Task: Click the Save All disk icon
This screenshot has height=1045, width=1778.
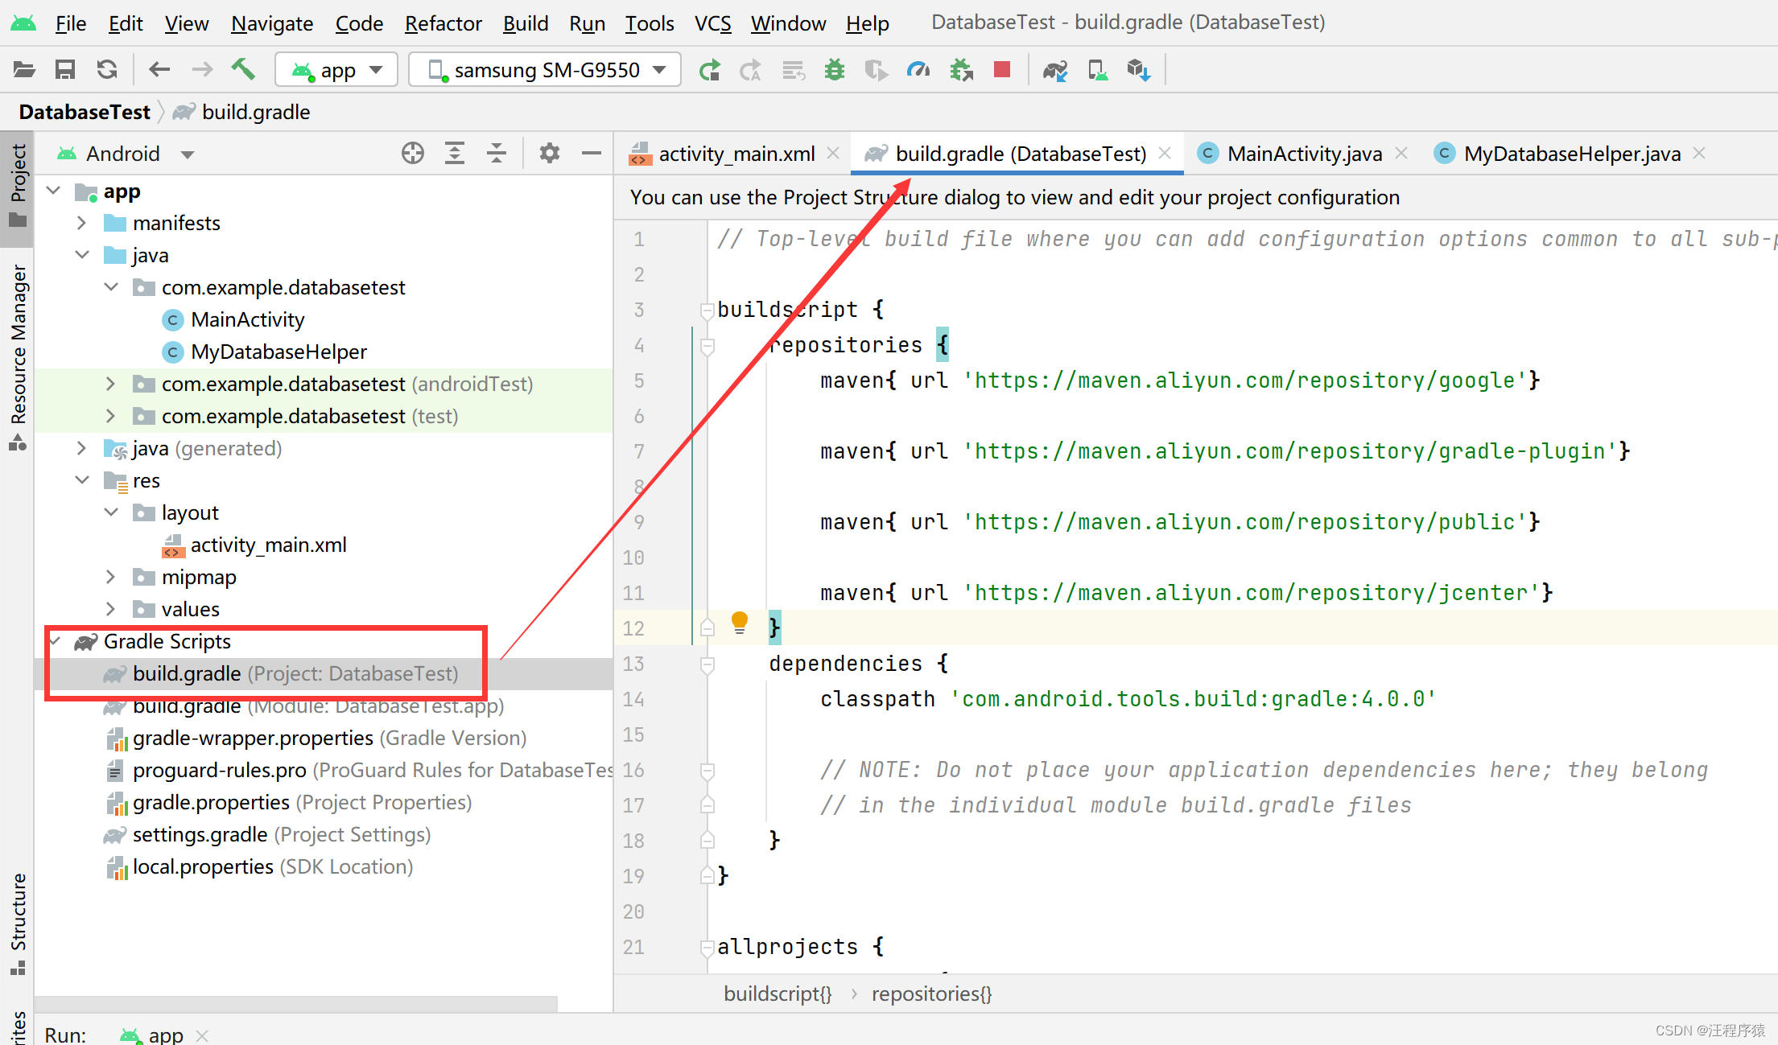Action: (x=65, y=70)
